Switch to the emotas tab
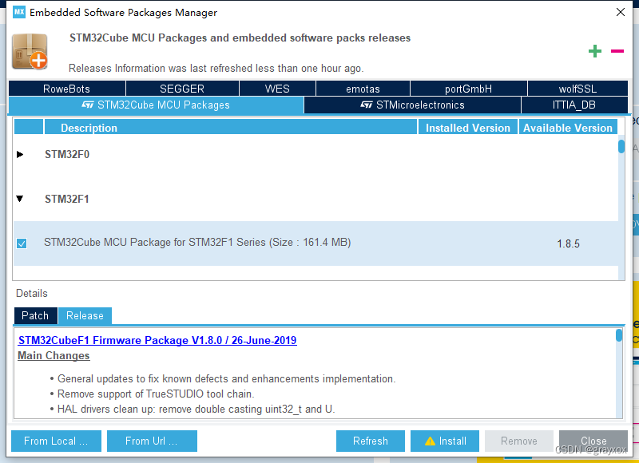This screenshot has width=639, height=463. (x=363, y=89)
